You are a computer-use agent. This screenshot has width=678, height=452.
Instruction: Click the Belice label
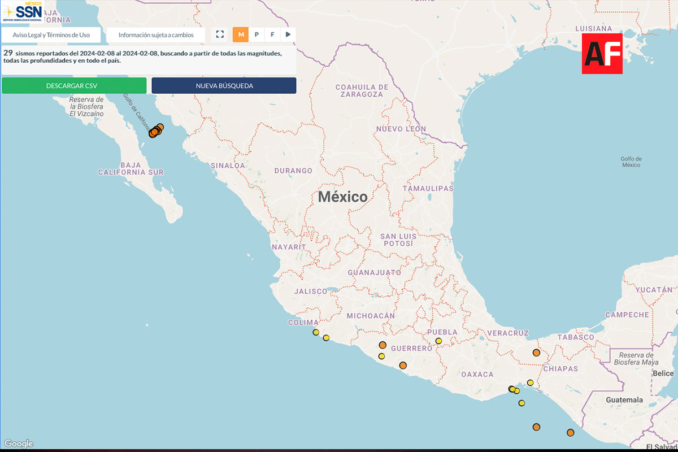click(663, 373)
